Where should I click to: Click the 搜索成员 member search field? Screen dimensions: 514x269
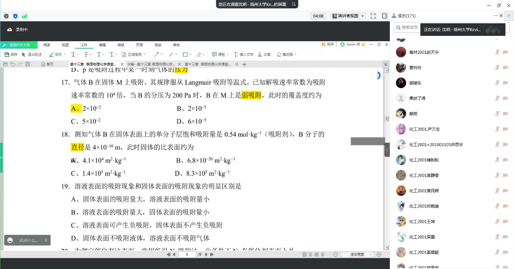[x=408, y=27]
